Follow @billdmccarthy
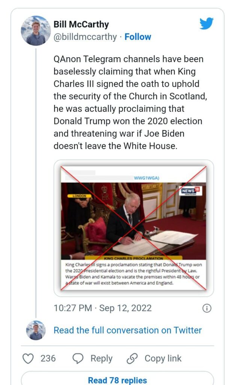Screen dimensions: 235x385 (x=138, y=37)
